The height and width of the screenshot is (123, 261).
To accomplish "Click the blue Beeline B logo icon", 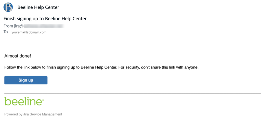I will (x=8, y=7).
